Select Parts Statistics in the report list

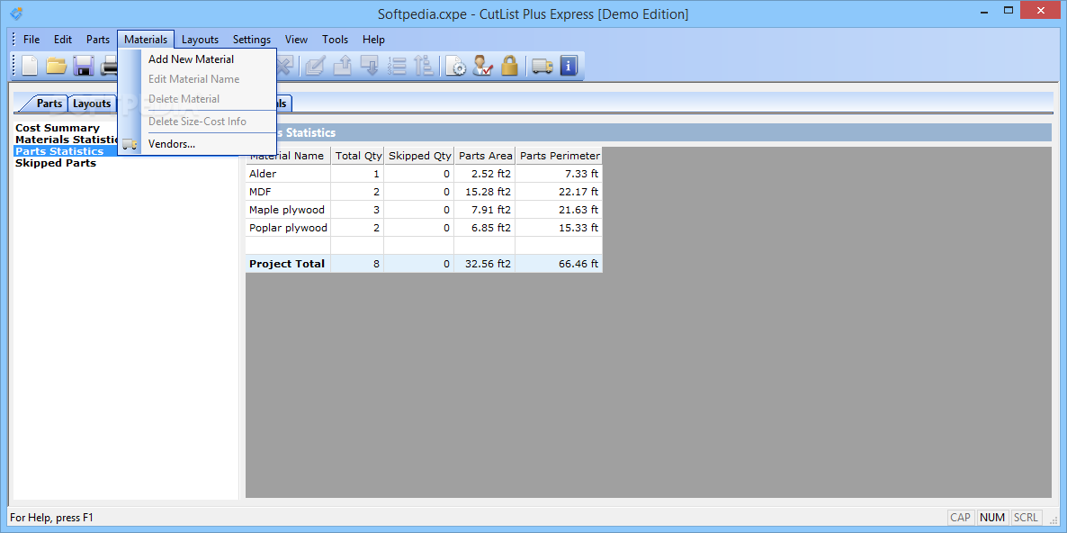click(x=59, y=151)
